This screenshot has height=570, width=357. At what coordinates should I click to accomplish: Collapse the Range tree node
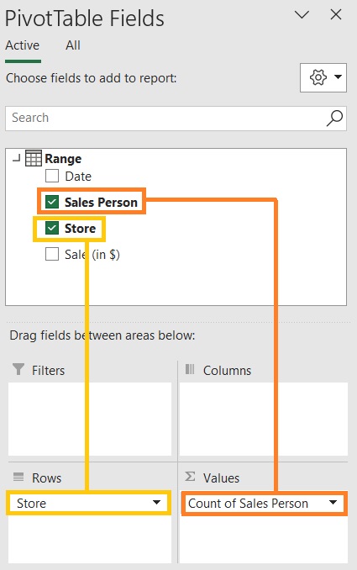click(16, 159)
